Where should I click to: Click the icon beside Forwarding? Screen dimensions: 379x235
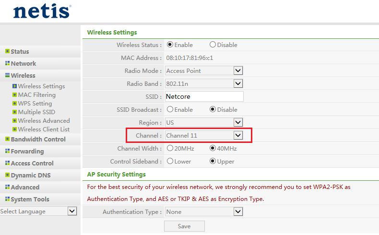click(x=7, y=151)
